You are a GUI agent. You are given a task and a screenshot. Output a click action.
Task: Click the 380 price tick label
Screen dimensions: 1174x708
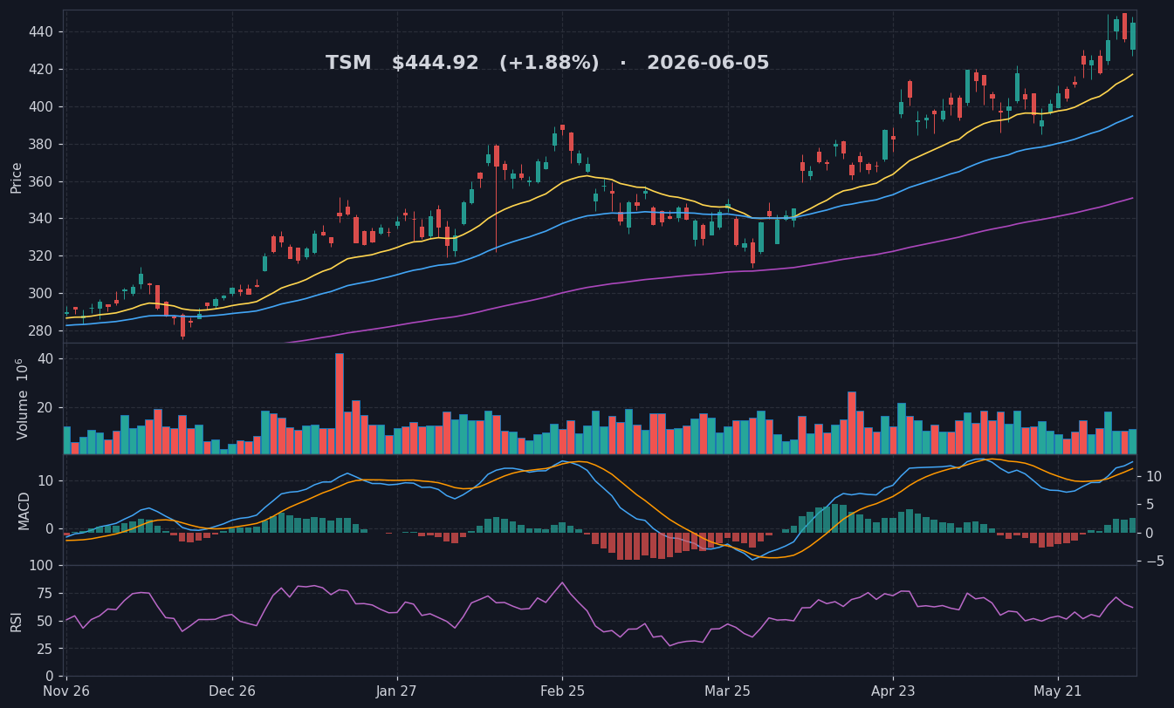(x=41, y=145)
